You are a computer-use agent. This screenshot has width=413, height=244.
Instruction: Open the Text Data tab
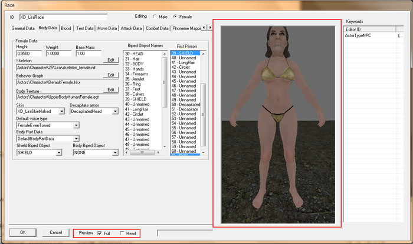click(x=84, y=28)
